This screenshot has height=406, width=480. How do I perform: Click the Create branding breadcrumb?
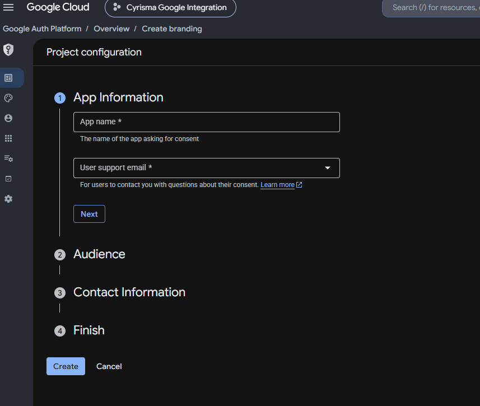click(x=172, y=29)
